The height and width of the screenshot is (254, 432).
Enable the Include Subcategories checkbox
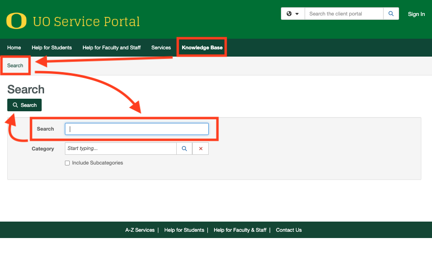(x=67, y=163)
